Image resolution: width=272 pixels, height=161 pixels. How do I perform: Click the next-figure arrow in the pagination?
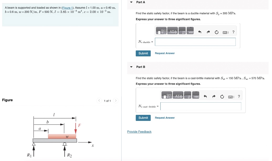coord(116,100)
